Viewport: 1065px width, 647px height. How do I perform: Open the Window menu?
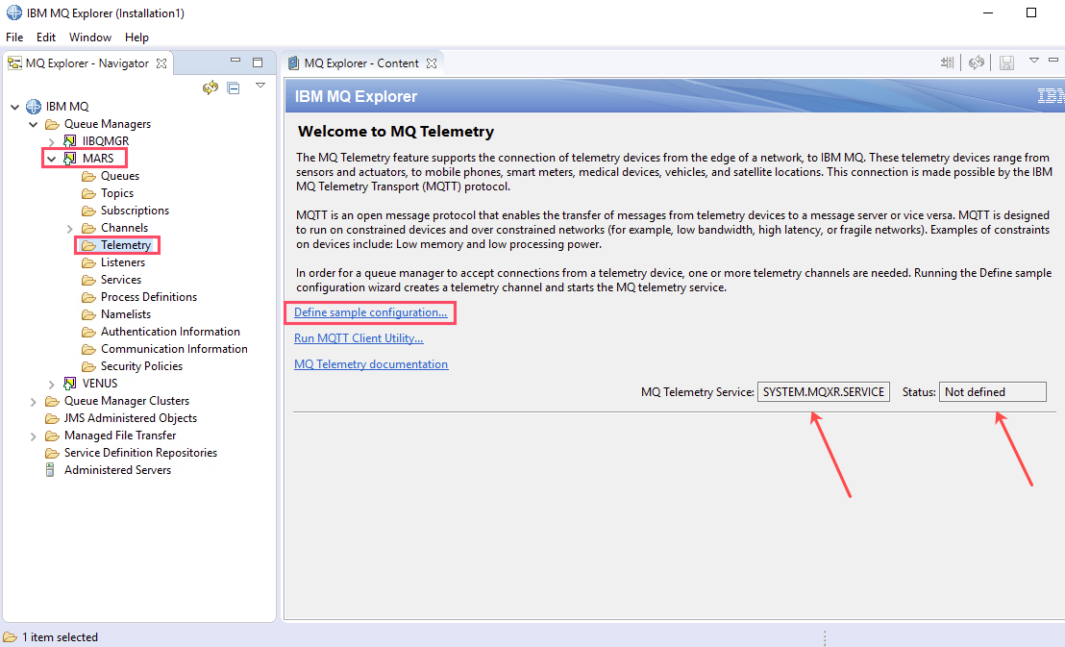pos(89,37)
